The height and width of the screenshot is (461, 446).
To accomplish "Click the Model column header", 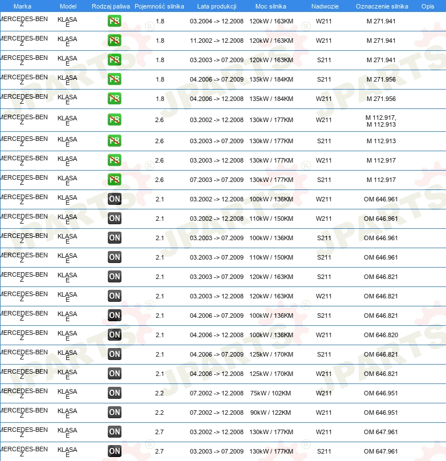I will [x=68, y=6].
